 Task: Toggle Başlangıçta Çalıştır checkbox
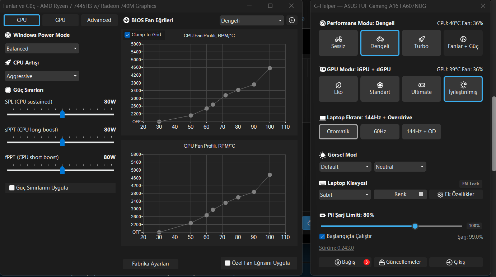point(322,237)
